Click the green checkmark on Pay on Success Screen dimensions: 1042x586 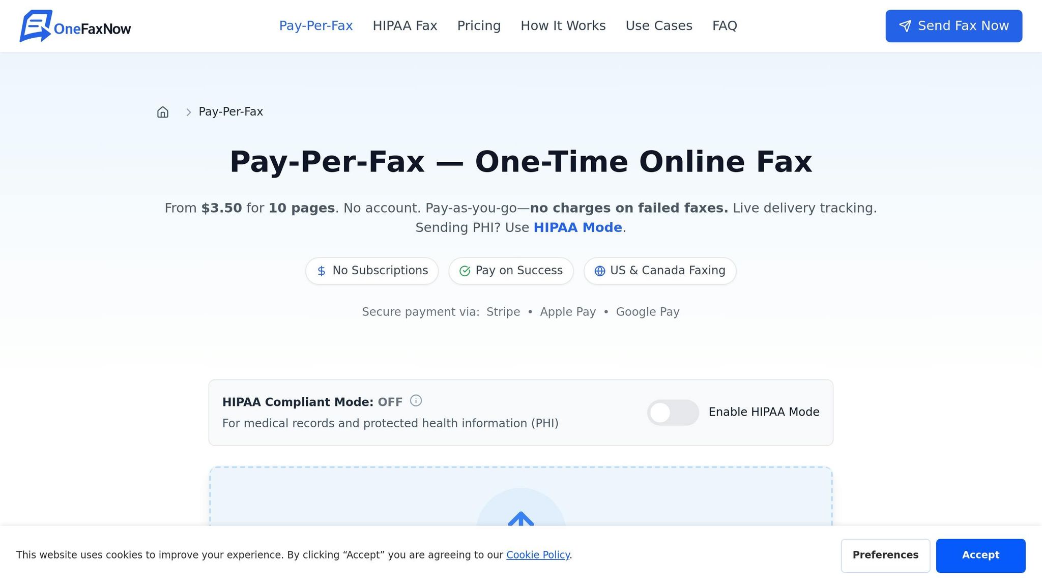pyautogui.click(x=465, y=271)
